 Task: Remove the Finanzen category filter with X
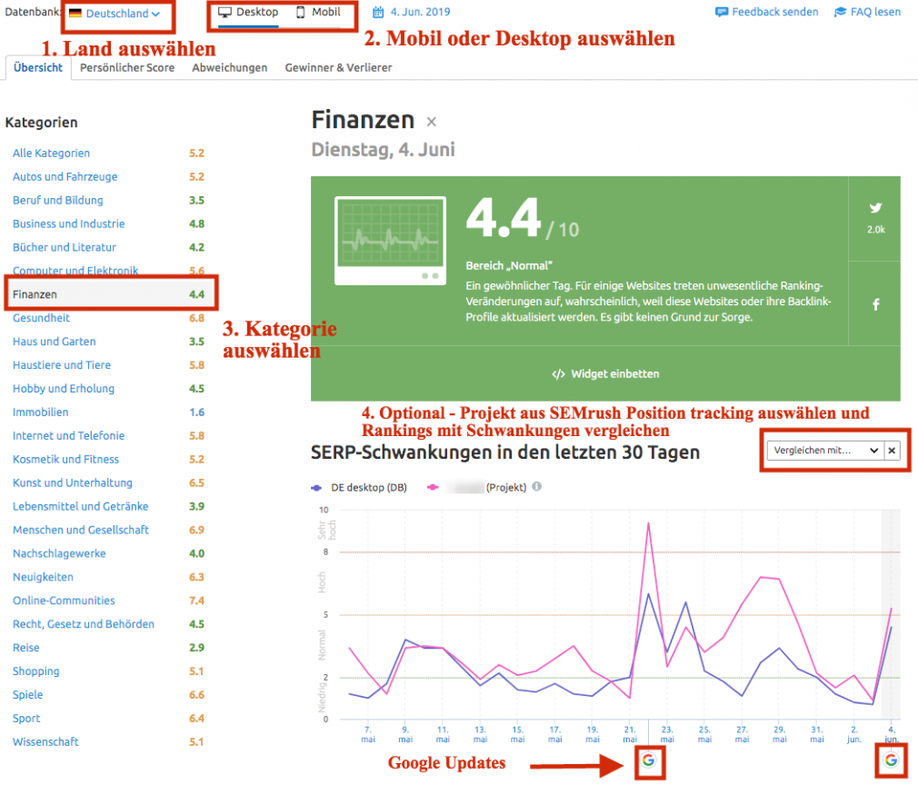click(x=431, y=122)
